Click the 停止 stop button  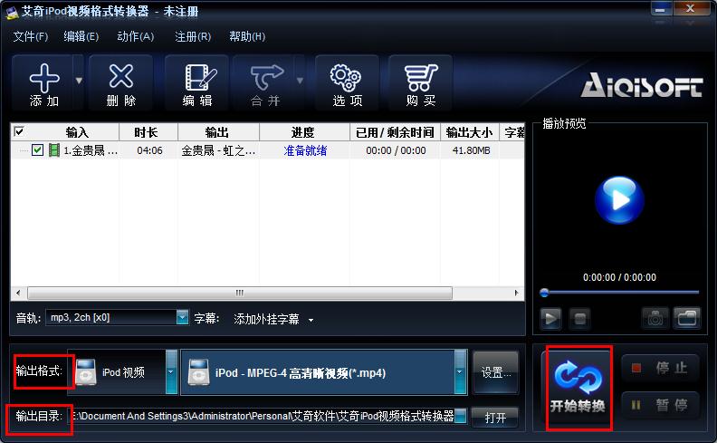tap(660, 368)
